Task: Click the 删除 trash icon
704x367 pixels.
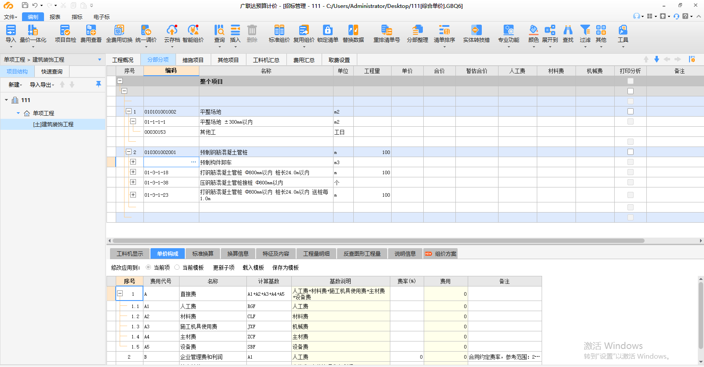Action: [252, 30]
